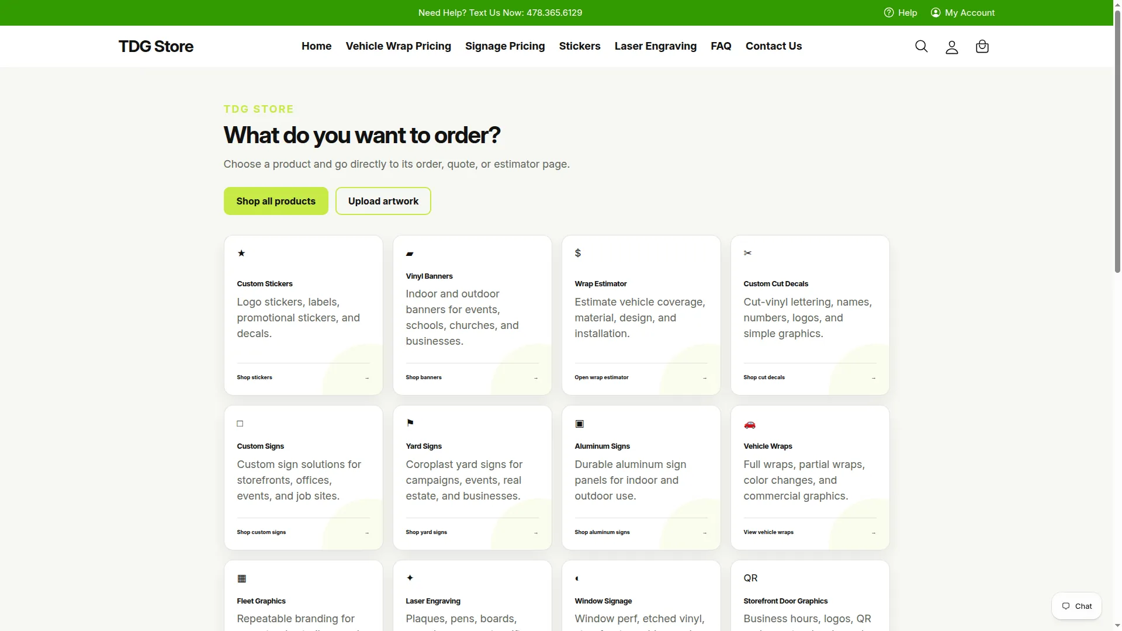Click the Shop custom signs link
This screenshot has height=631, width=1122.
point(261,532)
